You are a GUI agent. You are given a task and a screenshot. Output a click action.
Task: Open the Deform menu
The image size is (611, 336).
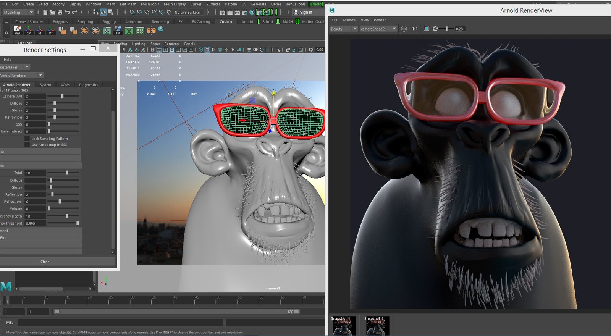pos(231,4)
